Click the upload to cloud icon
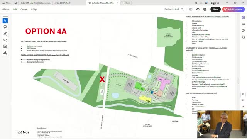The height and width of the screenshot is (139, 247). point(198,9)
